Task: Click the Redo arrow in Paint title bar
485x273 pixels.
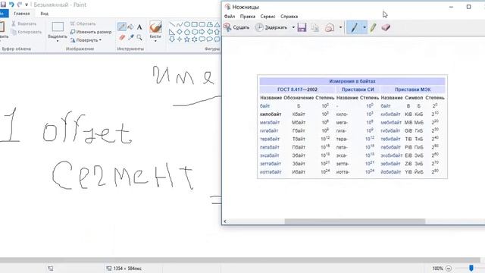Action: pos(20,5)
